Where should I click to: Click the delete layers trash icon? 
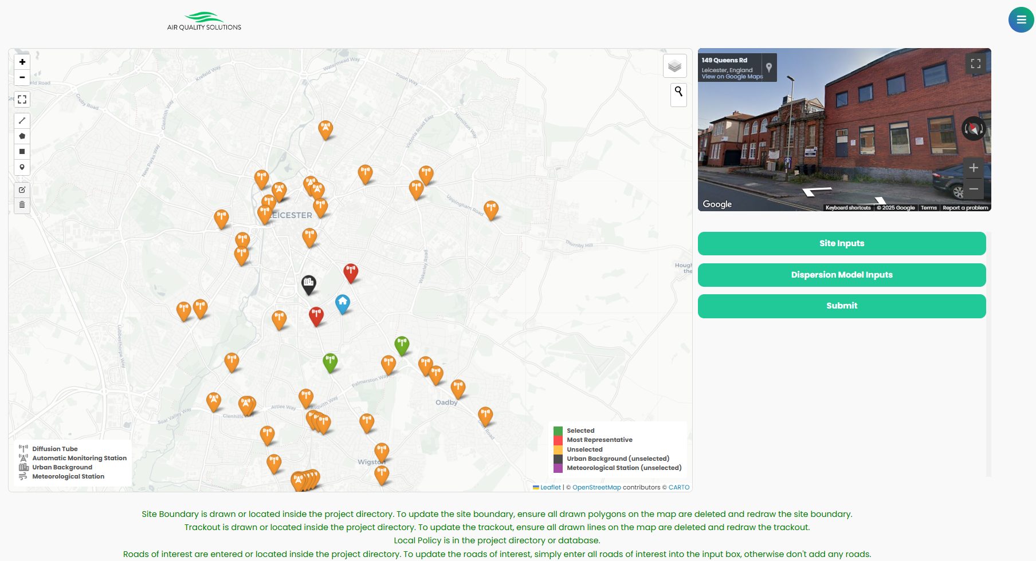click(22, 205)
